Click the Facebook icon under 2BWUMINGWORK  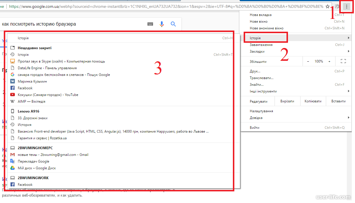click(x=13, y=185)
